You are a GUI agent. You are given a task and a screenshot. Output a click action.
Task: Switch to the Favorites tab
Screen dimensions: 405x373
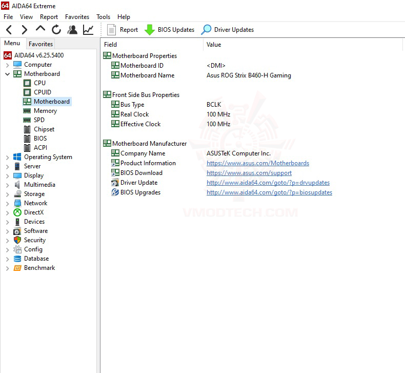click(x=40, y=44)
